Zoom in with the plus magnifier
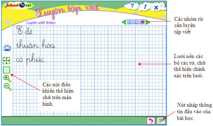Viewport: 213px width, 126px height. (7, 78)
